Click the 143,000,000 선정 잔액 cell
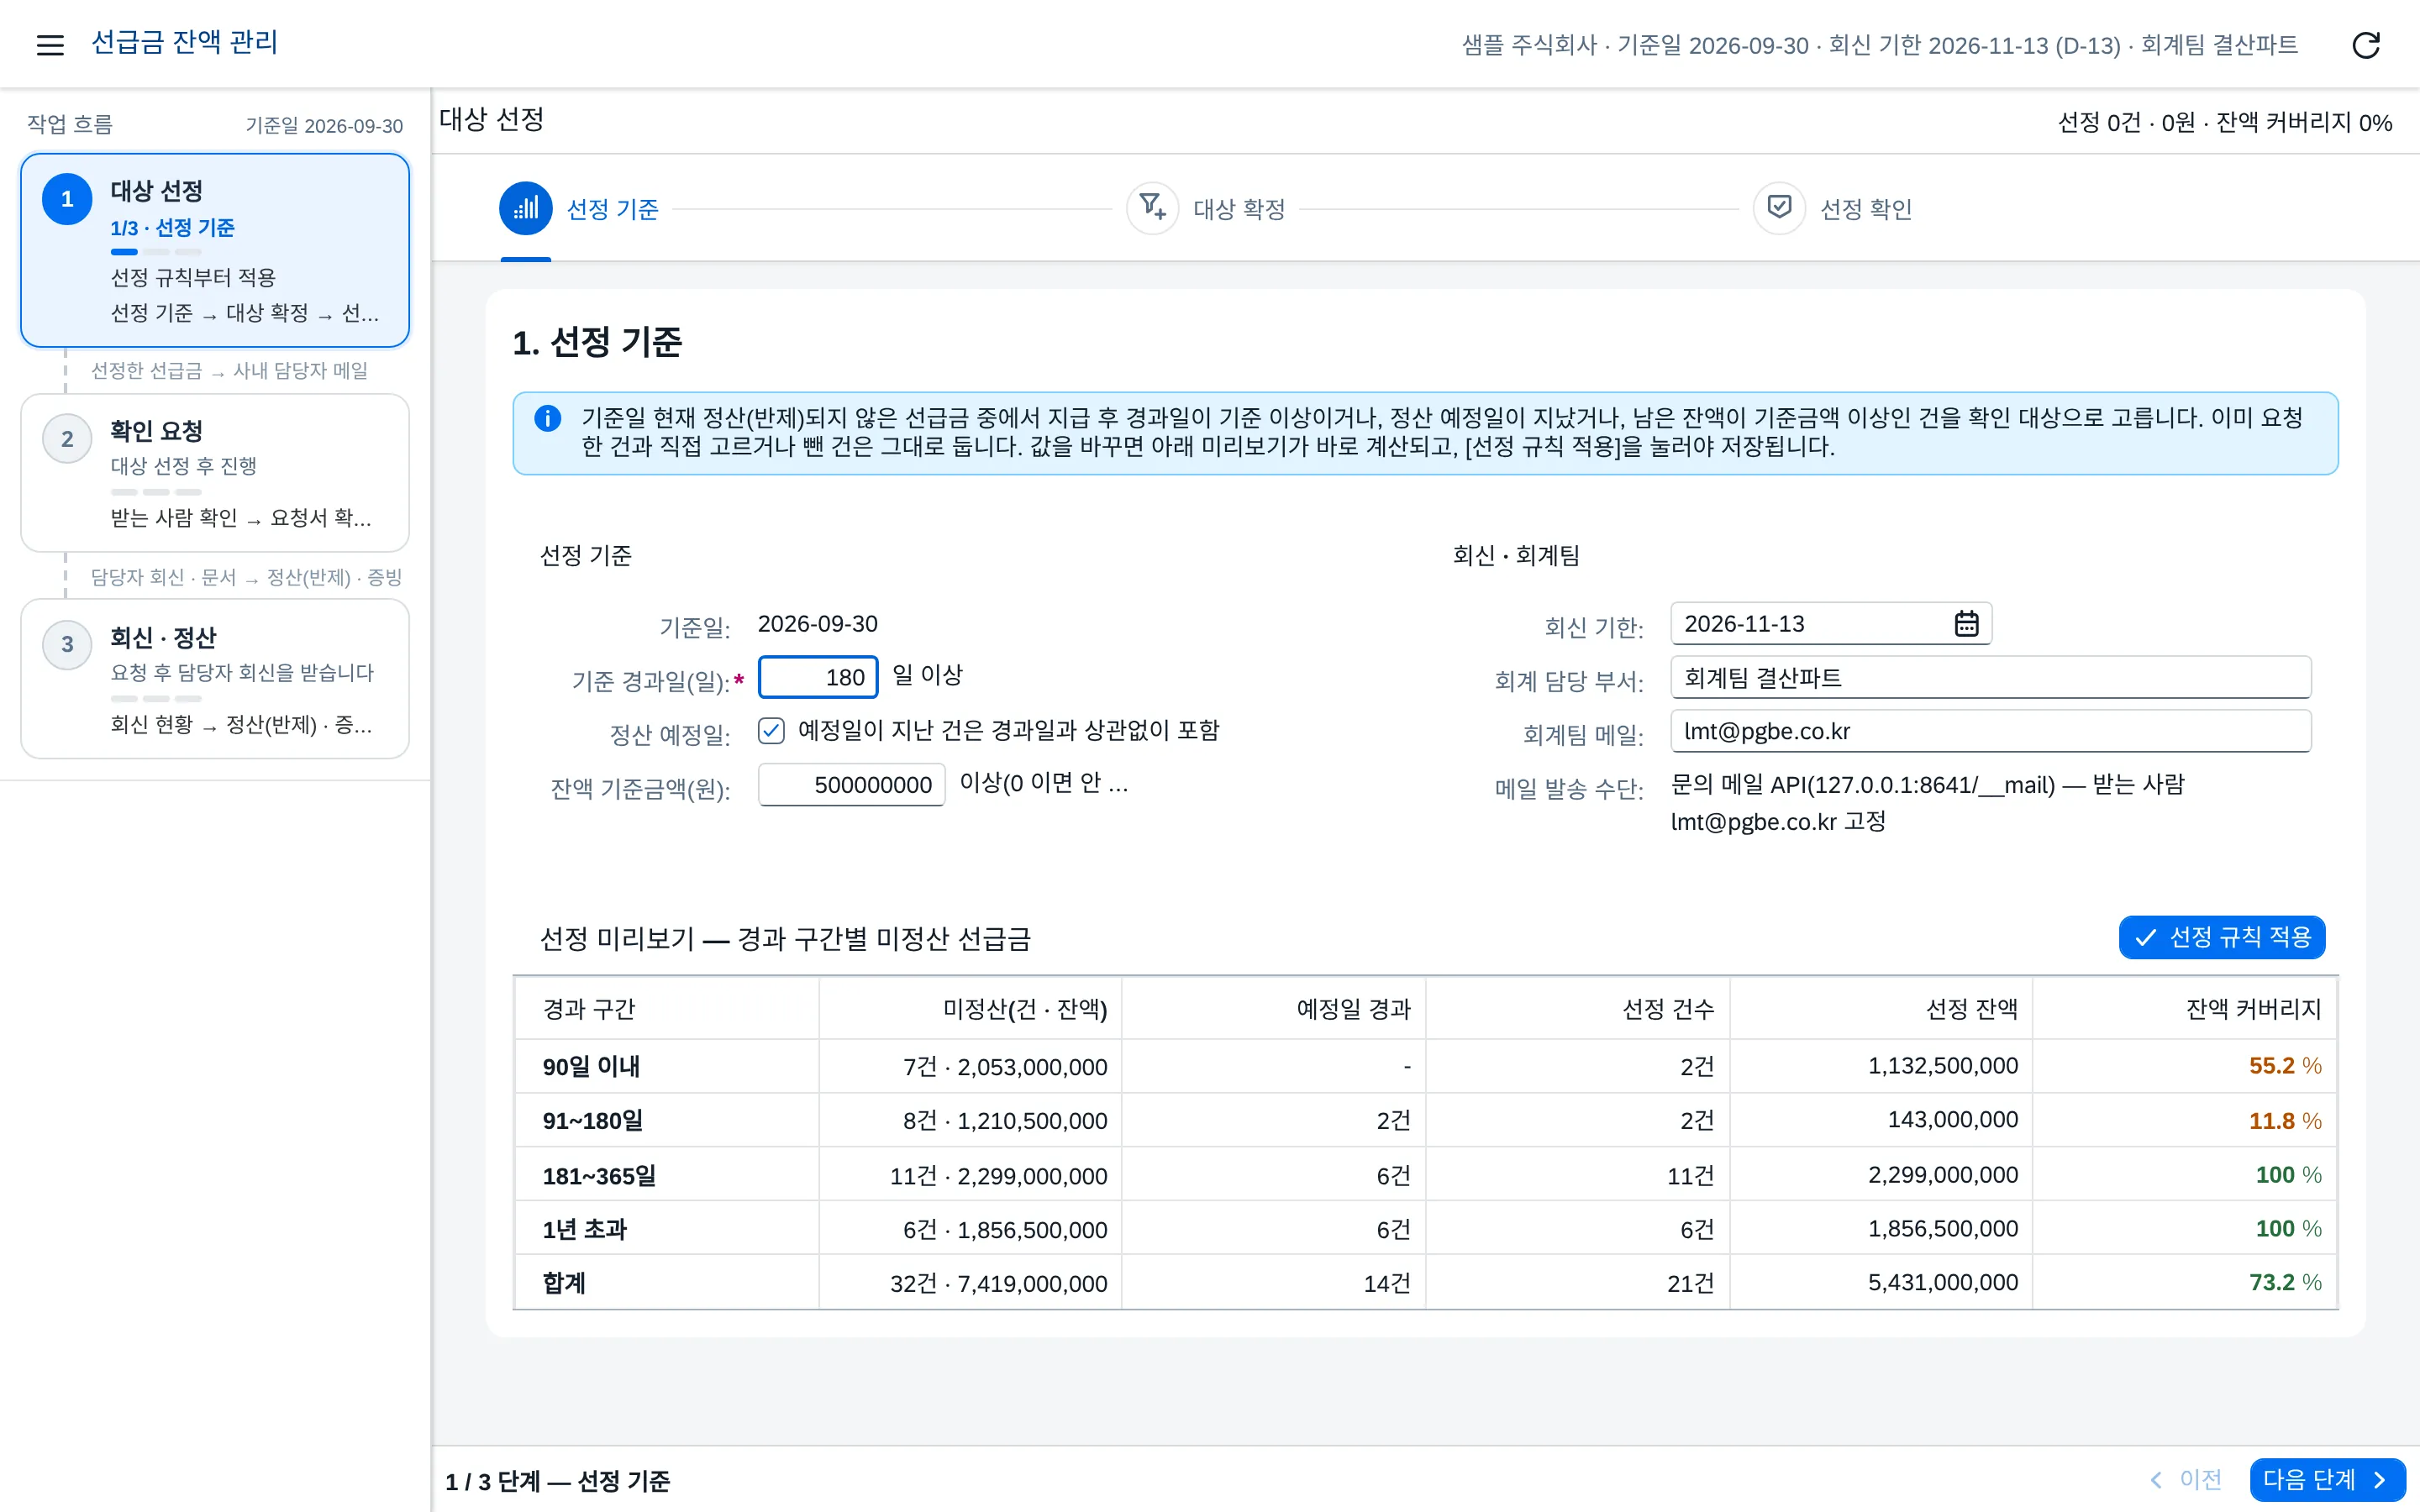The image size is (2420, 1512). 1880,1120
